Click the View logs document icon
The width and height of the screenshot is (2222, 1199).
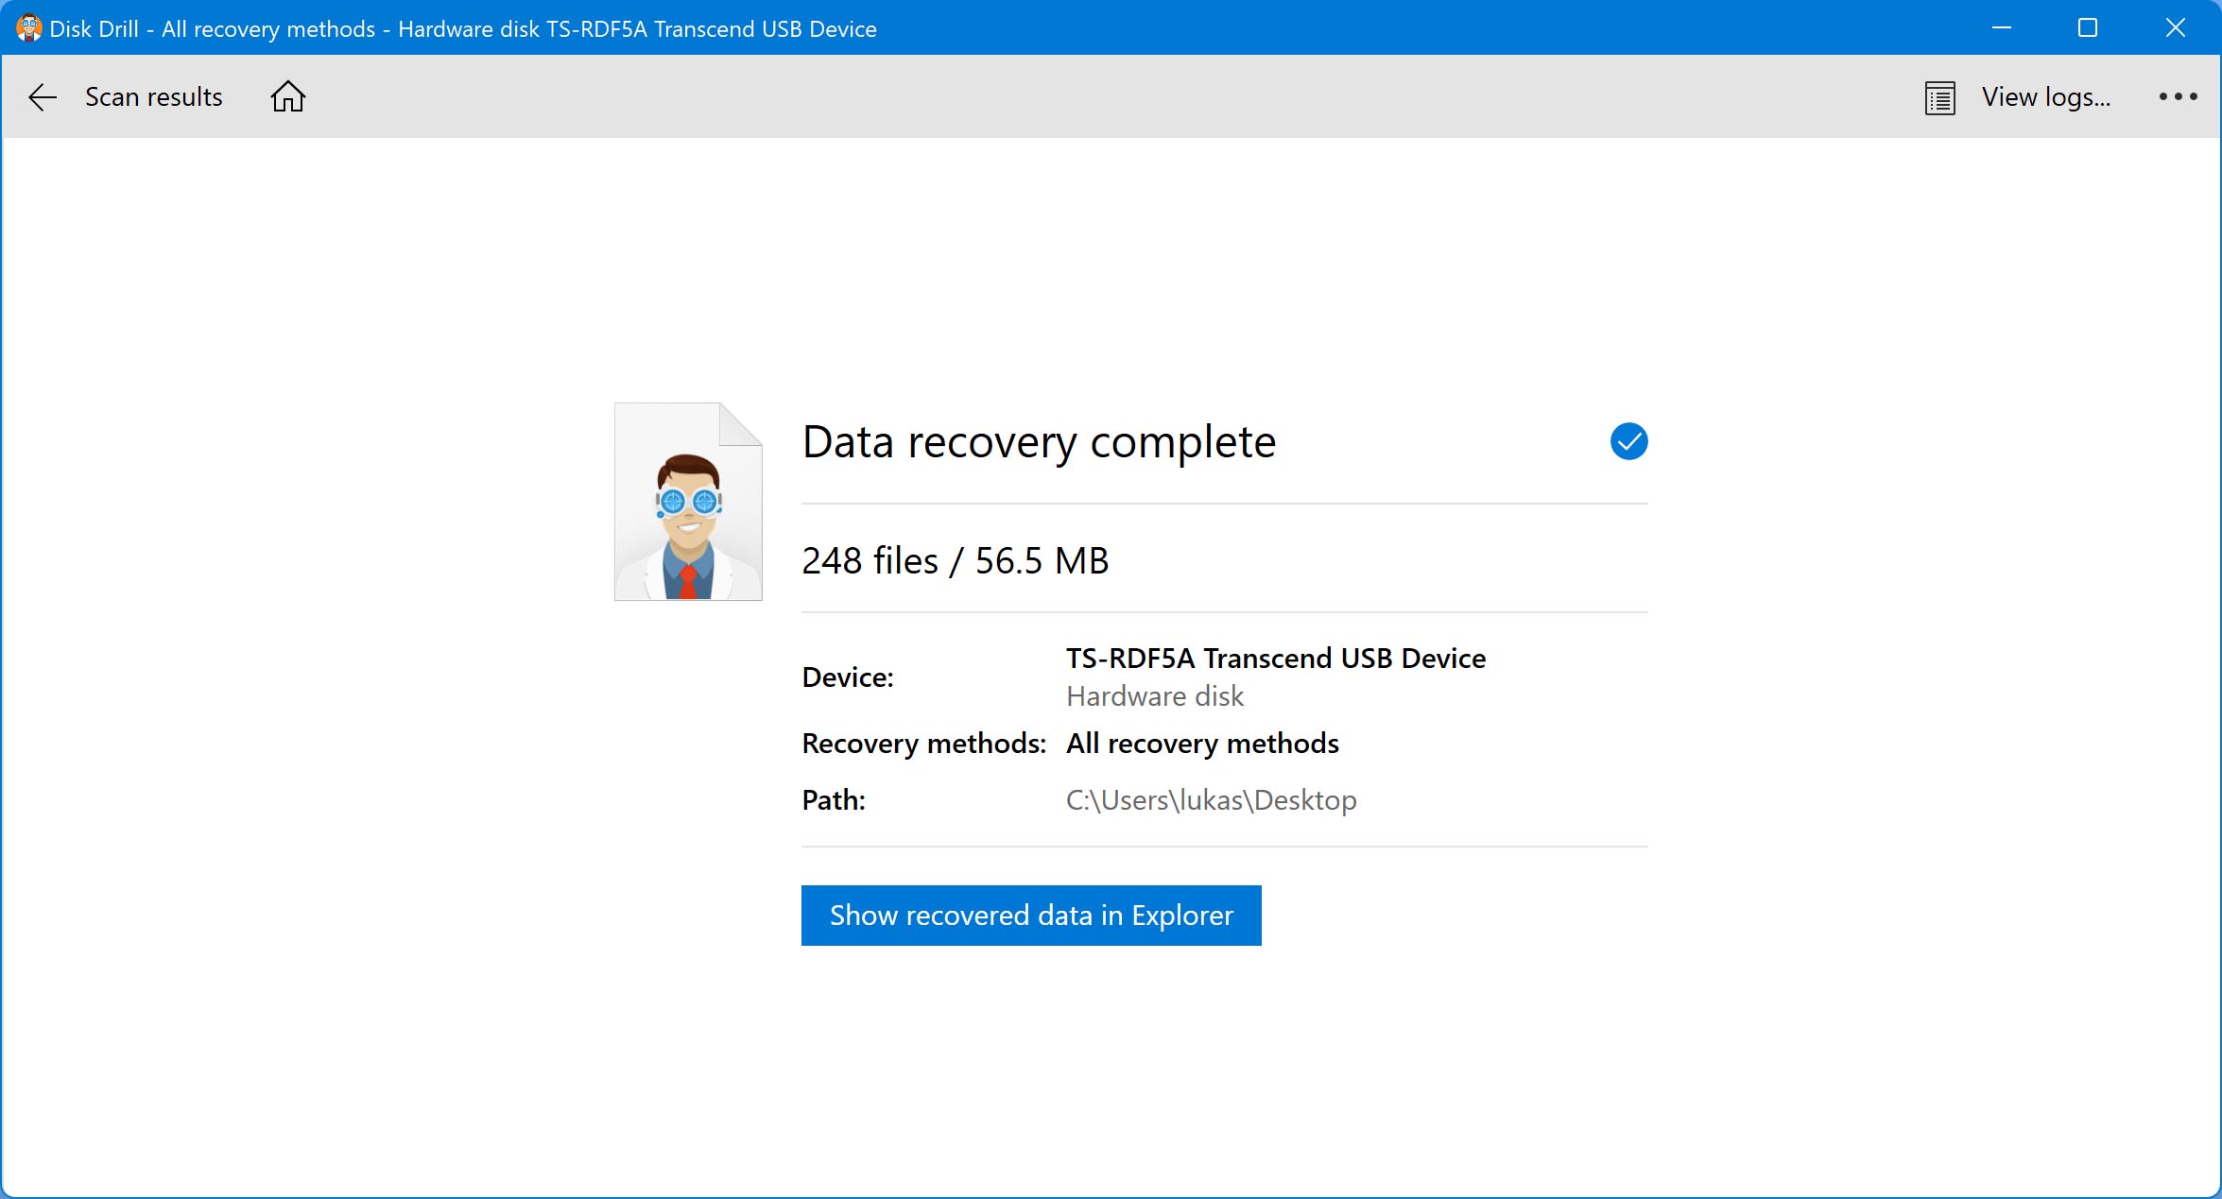click(x=1939, y=96)
